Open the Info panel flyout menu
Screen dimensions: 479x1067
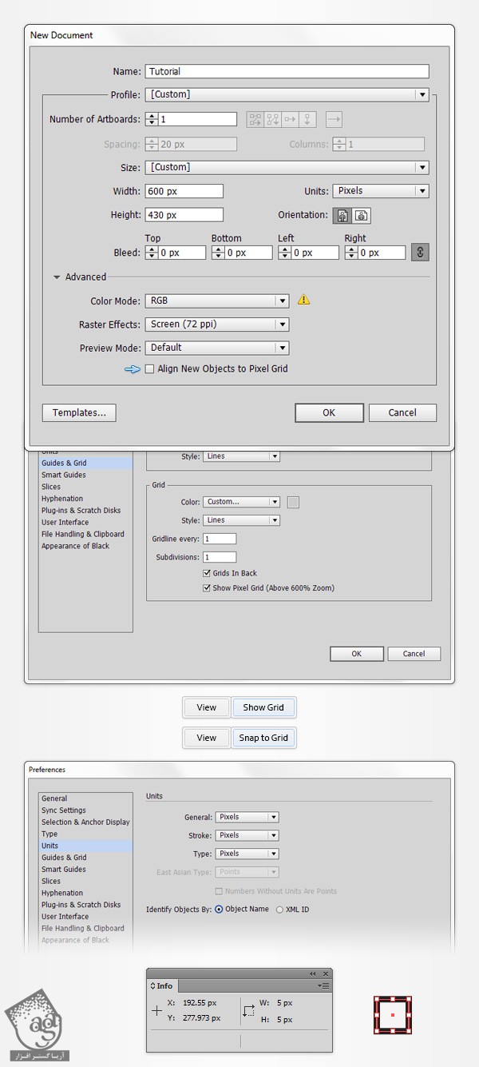tap(323, 986)
